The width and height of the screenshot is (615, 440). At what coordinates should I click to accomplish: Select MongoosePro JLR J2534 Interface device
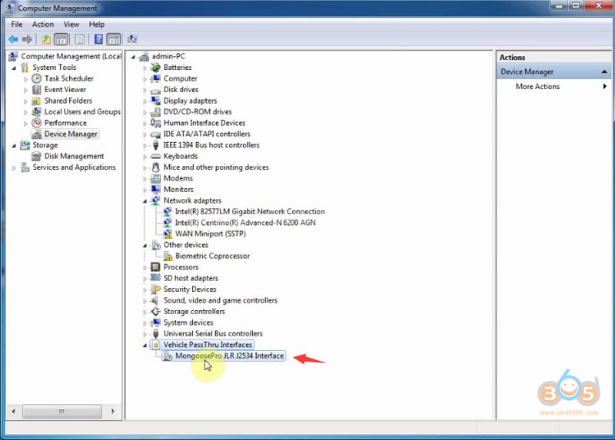229,356
